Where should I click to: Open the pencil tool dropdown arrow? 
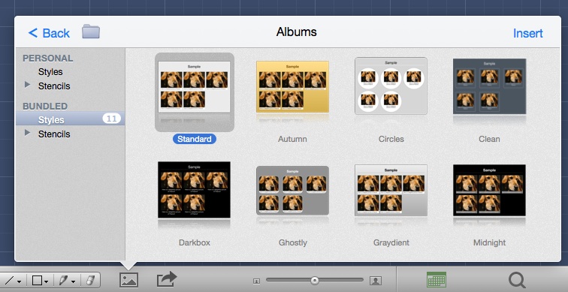(x=74, y=281)
